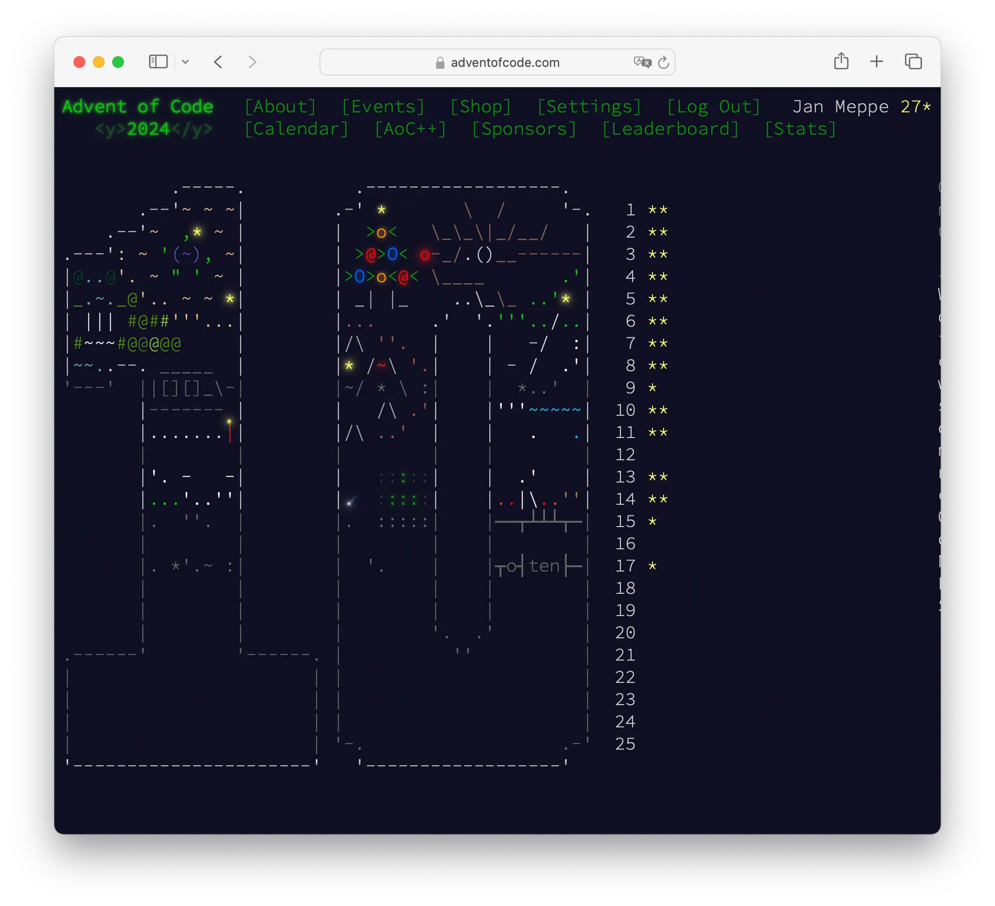Click the [Log Out] link
Viewport: 995px width, 906px height.
click(713, 106)
